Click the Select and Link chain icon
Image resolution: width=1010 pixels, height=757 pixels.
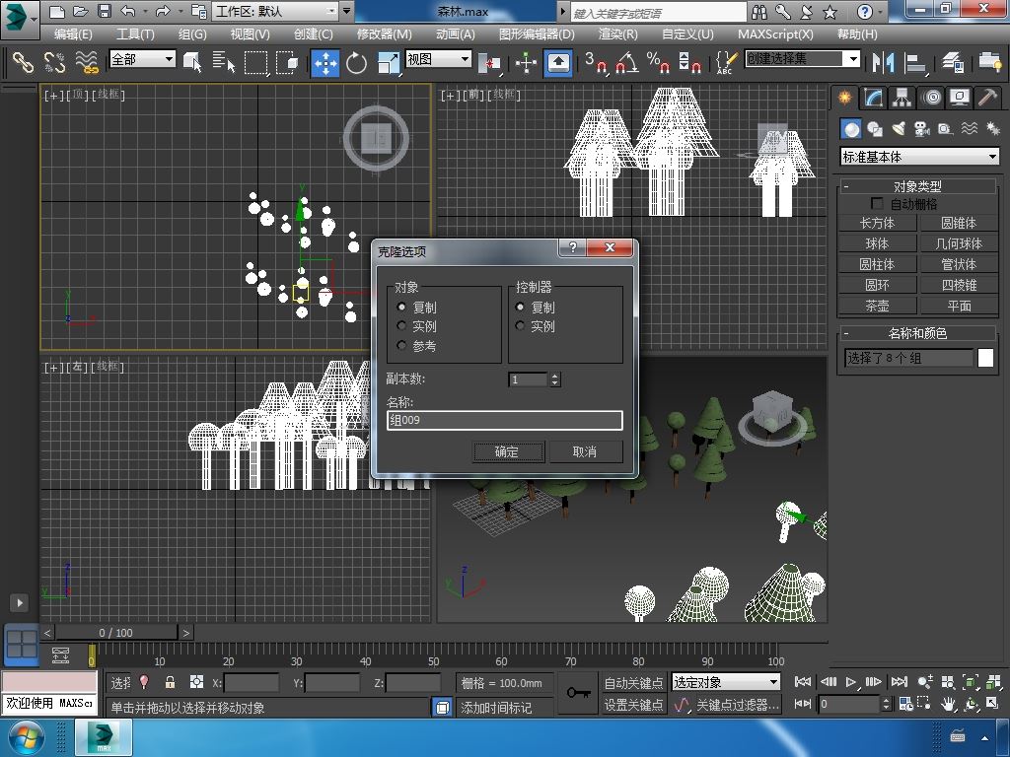tap(23, 62)
